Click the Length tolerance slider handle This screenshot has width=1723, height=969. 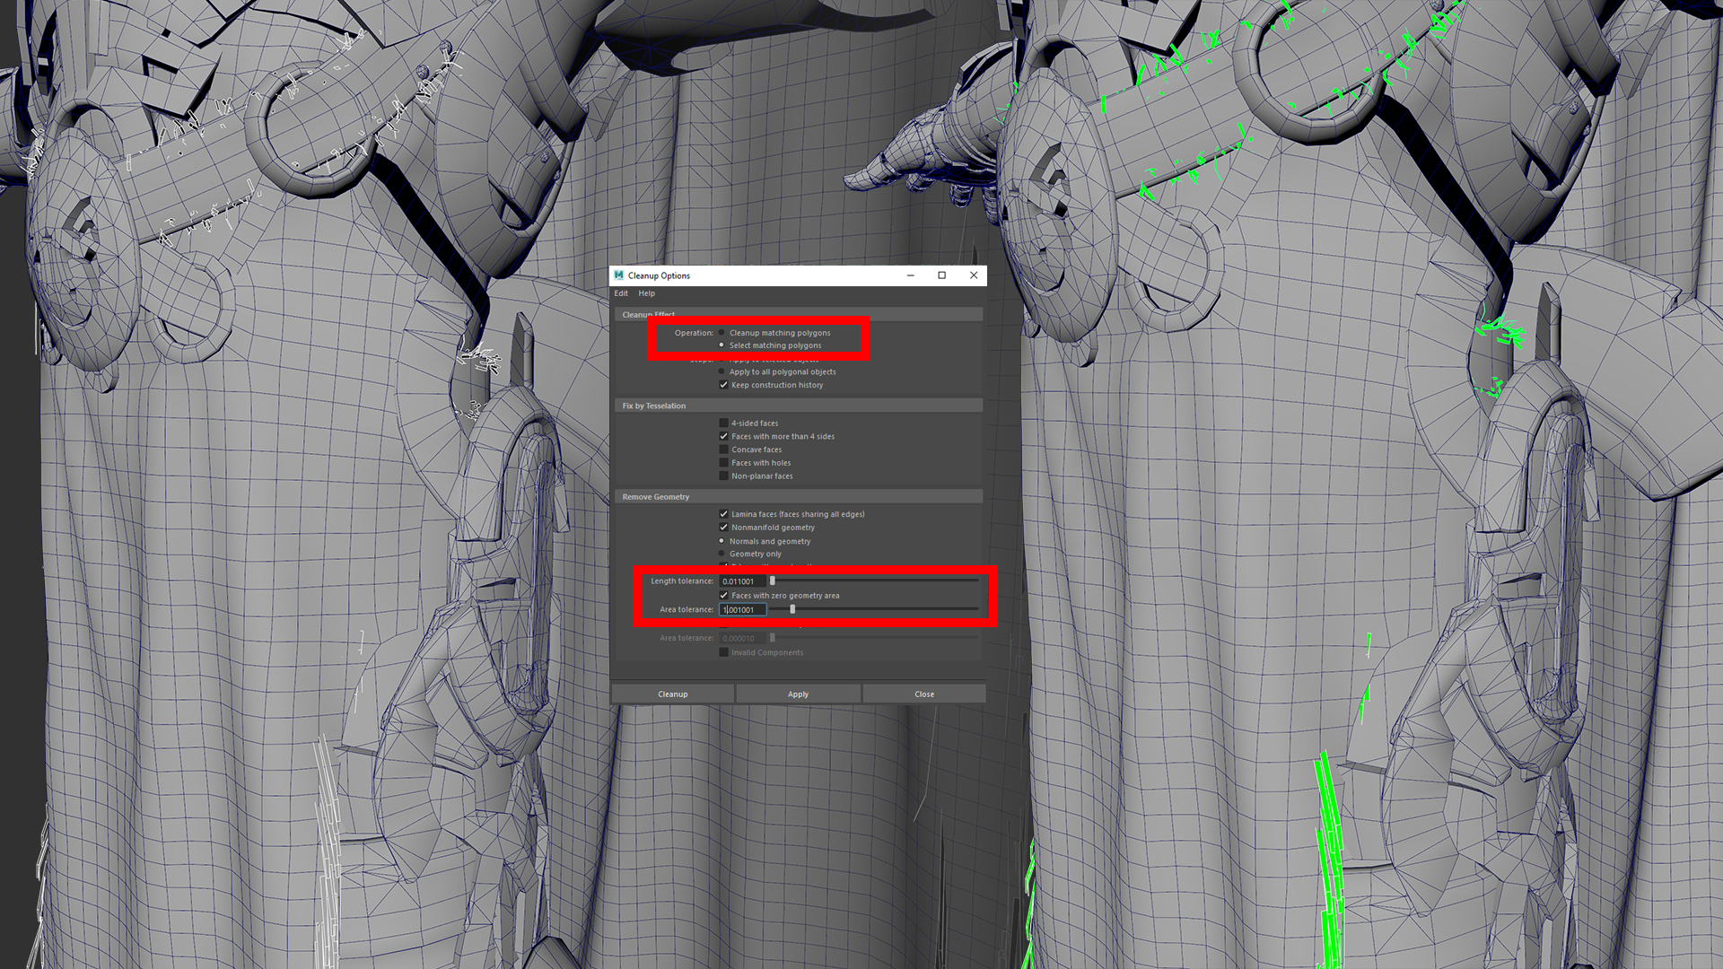773,581
